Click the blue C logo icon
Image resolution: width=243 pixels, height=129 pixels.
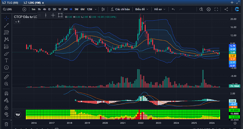click(x=237, y=9)
